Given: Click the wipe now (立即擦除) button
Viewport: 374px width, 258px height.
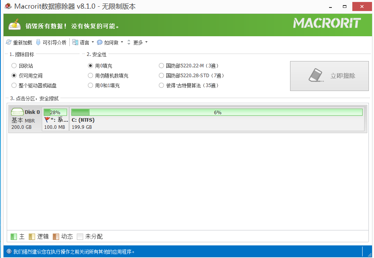Looking at the screenshot, I should (329, 76).
